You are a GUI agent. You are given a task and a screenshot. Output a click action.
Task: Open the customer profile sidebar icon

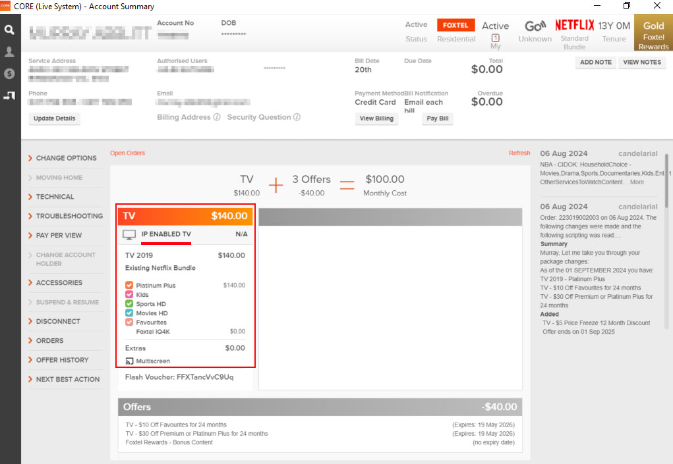pos(9,52)
